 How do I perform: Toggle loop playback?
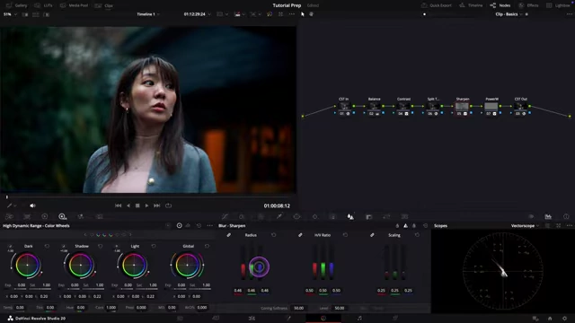point(168,205)
